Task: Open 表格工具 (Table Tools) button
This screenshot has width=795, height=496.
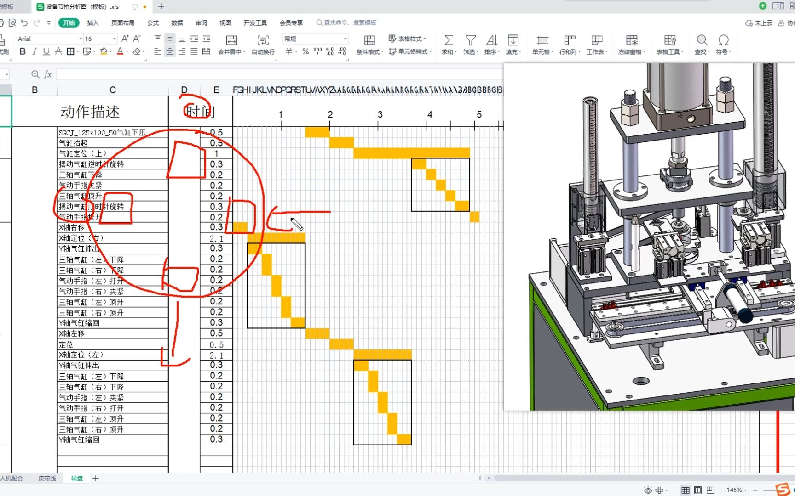Action: [x=670, y=45]
